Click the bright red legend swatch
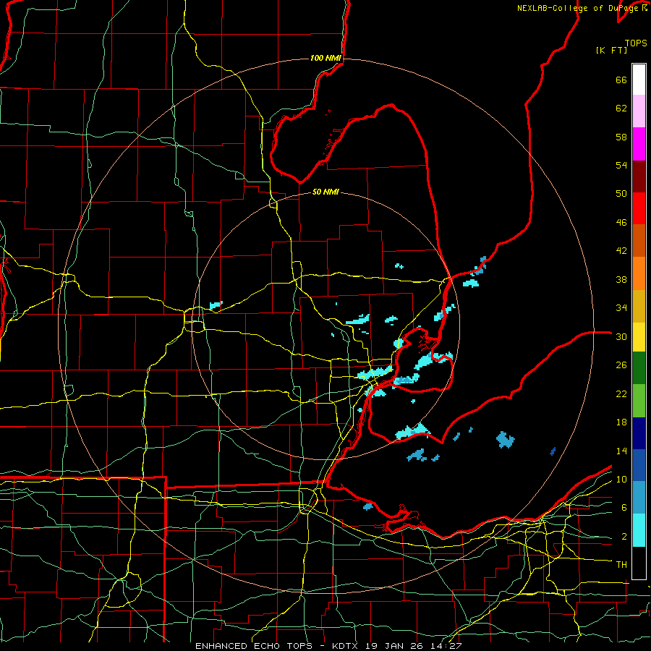The width and height of the screenshot is (651, 651). point(639,208)
